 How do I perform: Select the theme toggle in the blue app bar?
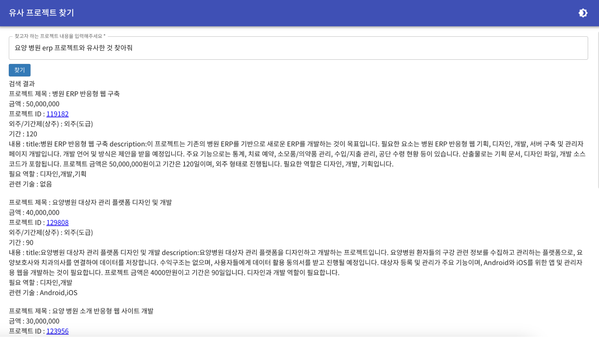583,13
